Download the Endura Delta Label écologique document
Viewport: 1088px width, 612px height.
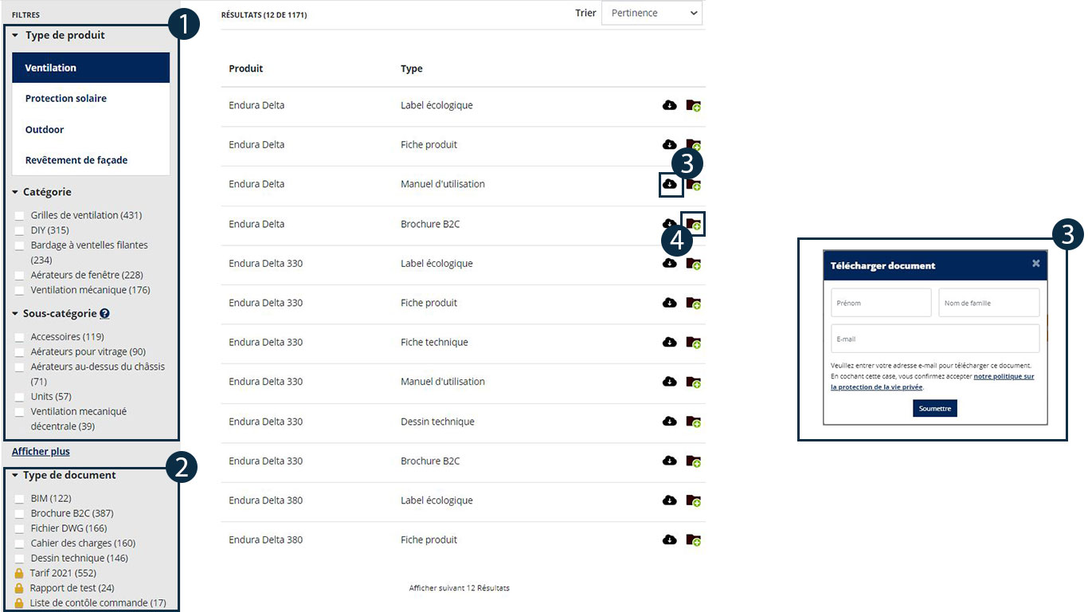(x=669, y=105)
